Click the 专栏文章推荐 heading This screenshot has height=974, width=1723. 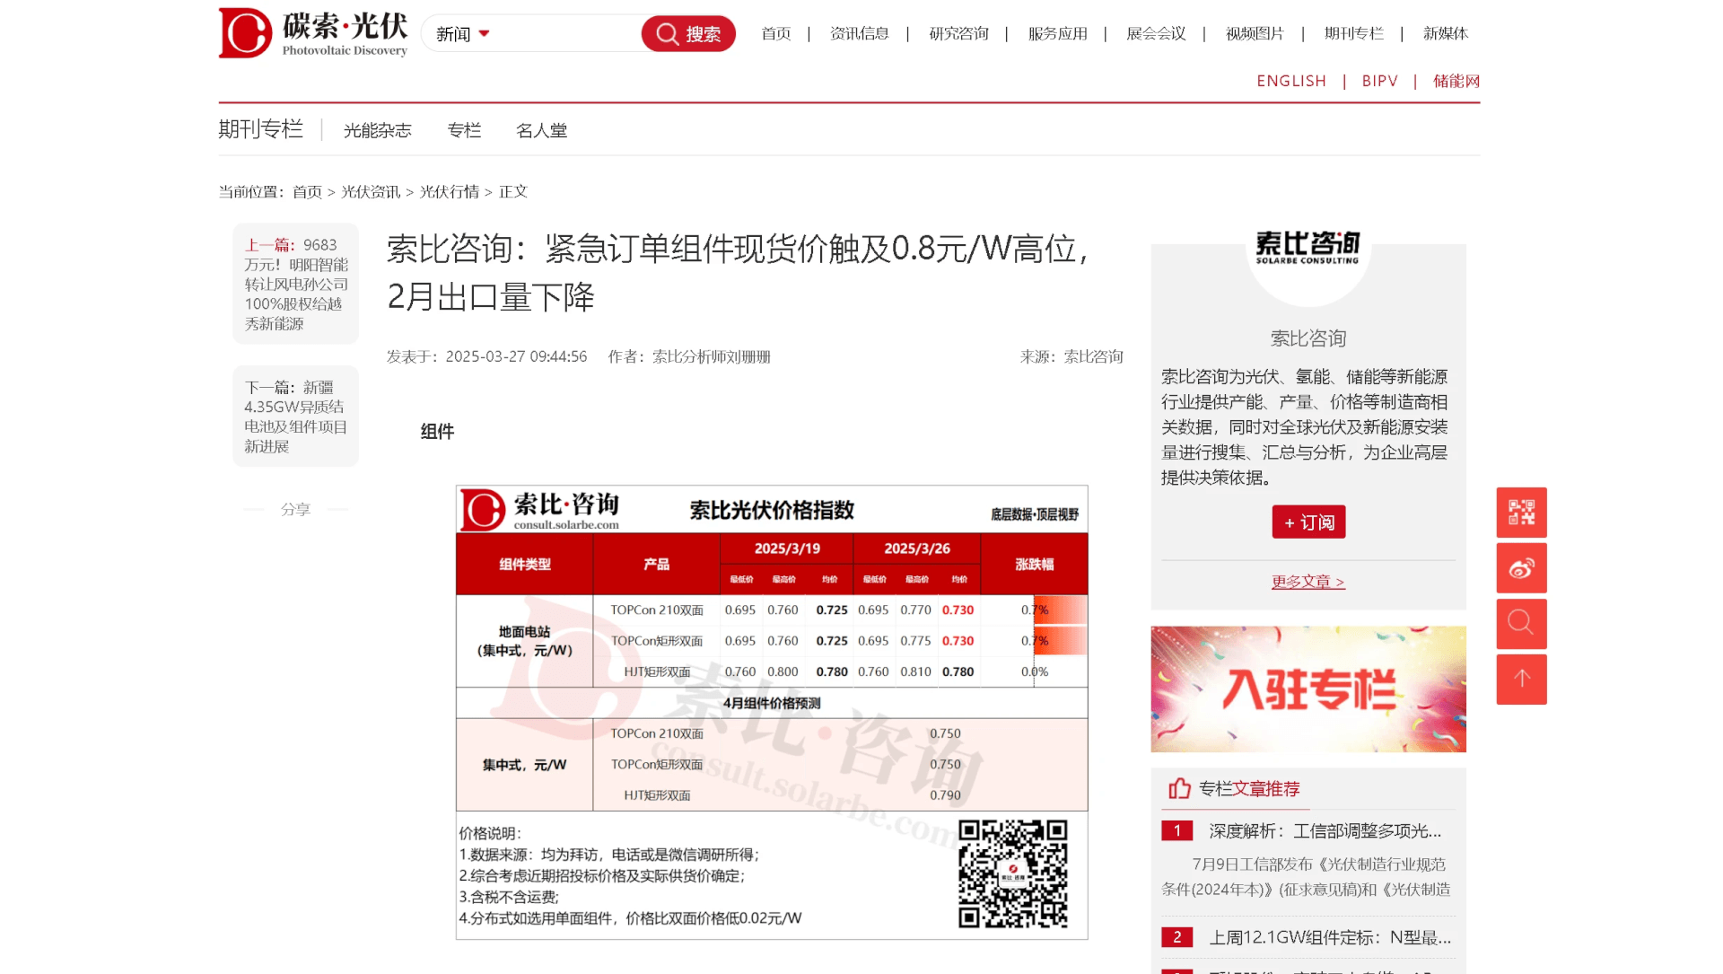coord(1249,789)
